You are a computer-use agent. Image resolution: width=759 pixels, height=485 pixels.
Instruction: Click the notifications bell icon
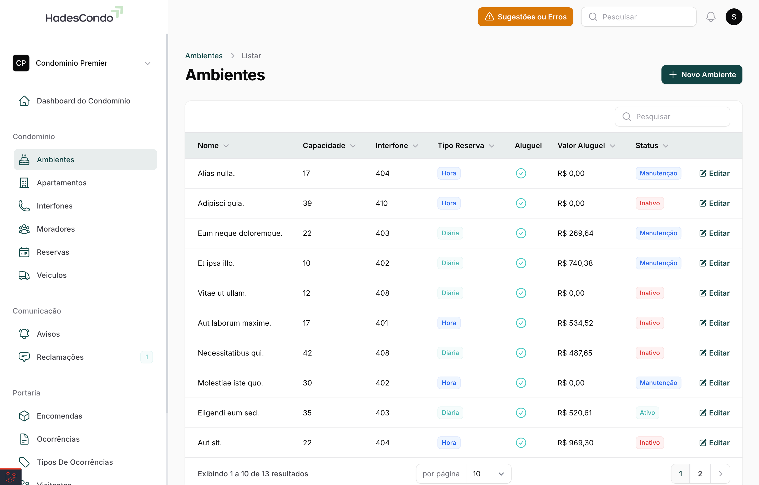click(710, 17)
